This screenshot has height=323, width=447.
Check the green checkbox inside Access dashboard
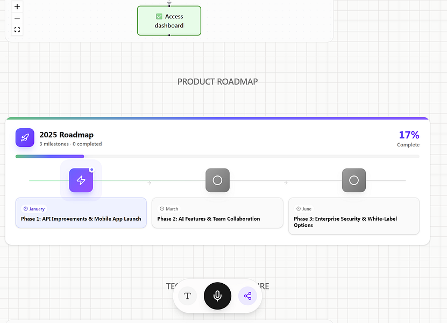coord(158,16)
